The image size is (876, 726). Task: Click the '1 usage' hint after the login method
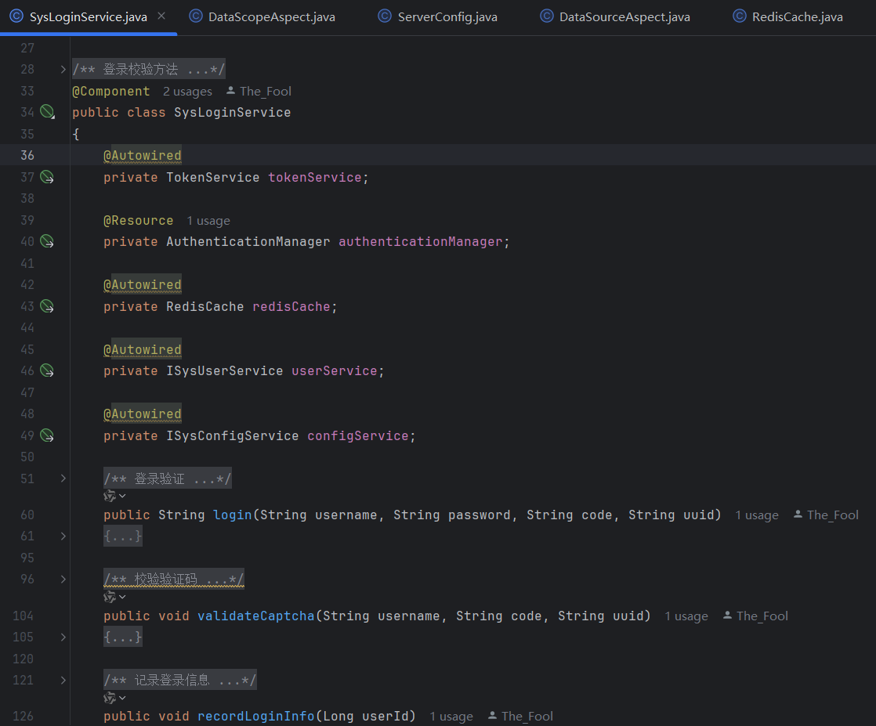click(x=757, y=515)
